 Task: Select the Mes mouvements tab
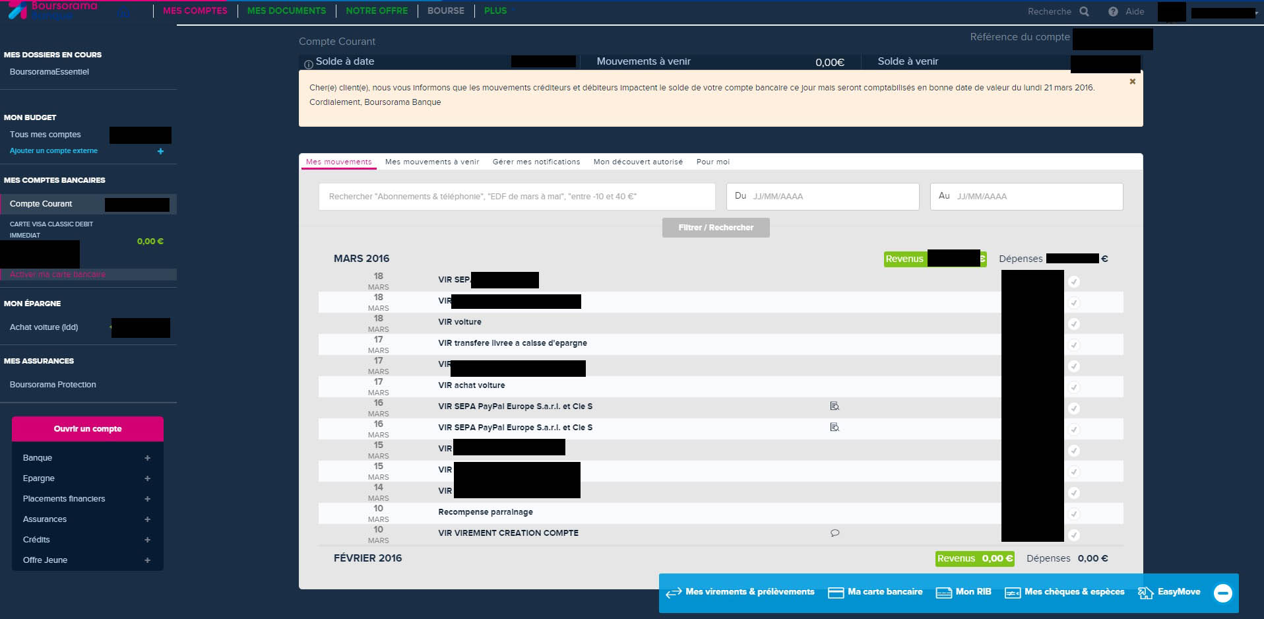[339, 162]
